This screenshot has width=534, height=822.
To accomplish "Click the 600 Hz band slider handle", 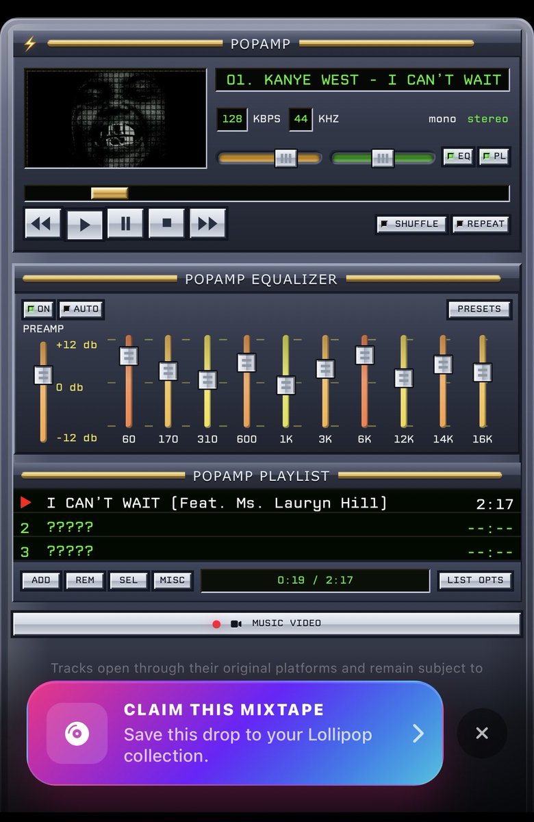I will 246,363.
